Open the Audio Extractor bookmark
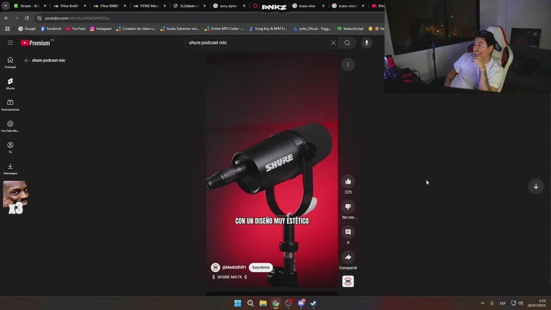 point(180,29)
